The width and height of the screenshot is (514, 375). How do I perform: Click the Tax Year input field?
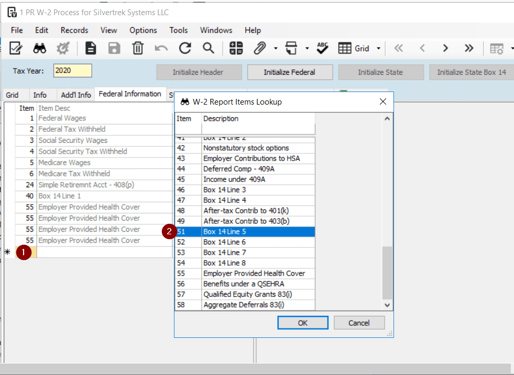(x=72, y=71)
